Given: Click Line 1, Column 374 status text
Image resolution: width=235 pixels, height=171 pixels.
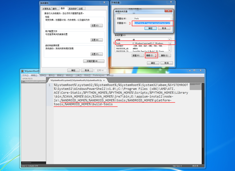Looking at the screenshot, I should coord(30,166).
